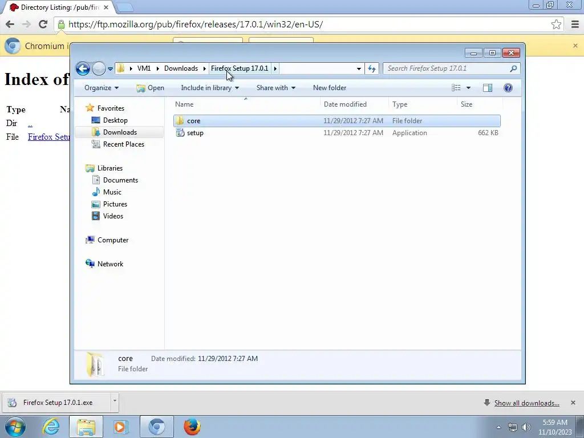
Task: Click Network in the navigation pane
Action: tap(110, 264)
